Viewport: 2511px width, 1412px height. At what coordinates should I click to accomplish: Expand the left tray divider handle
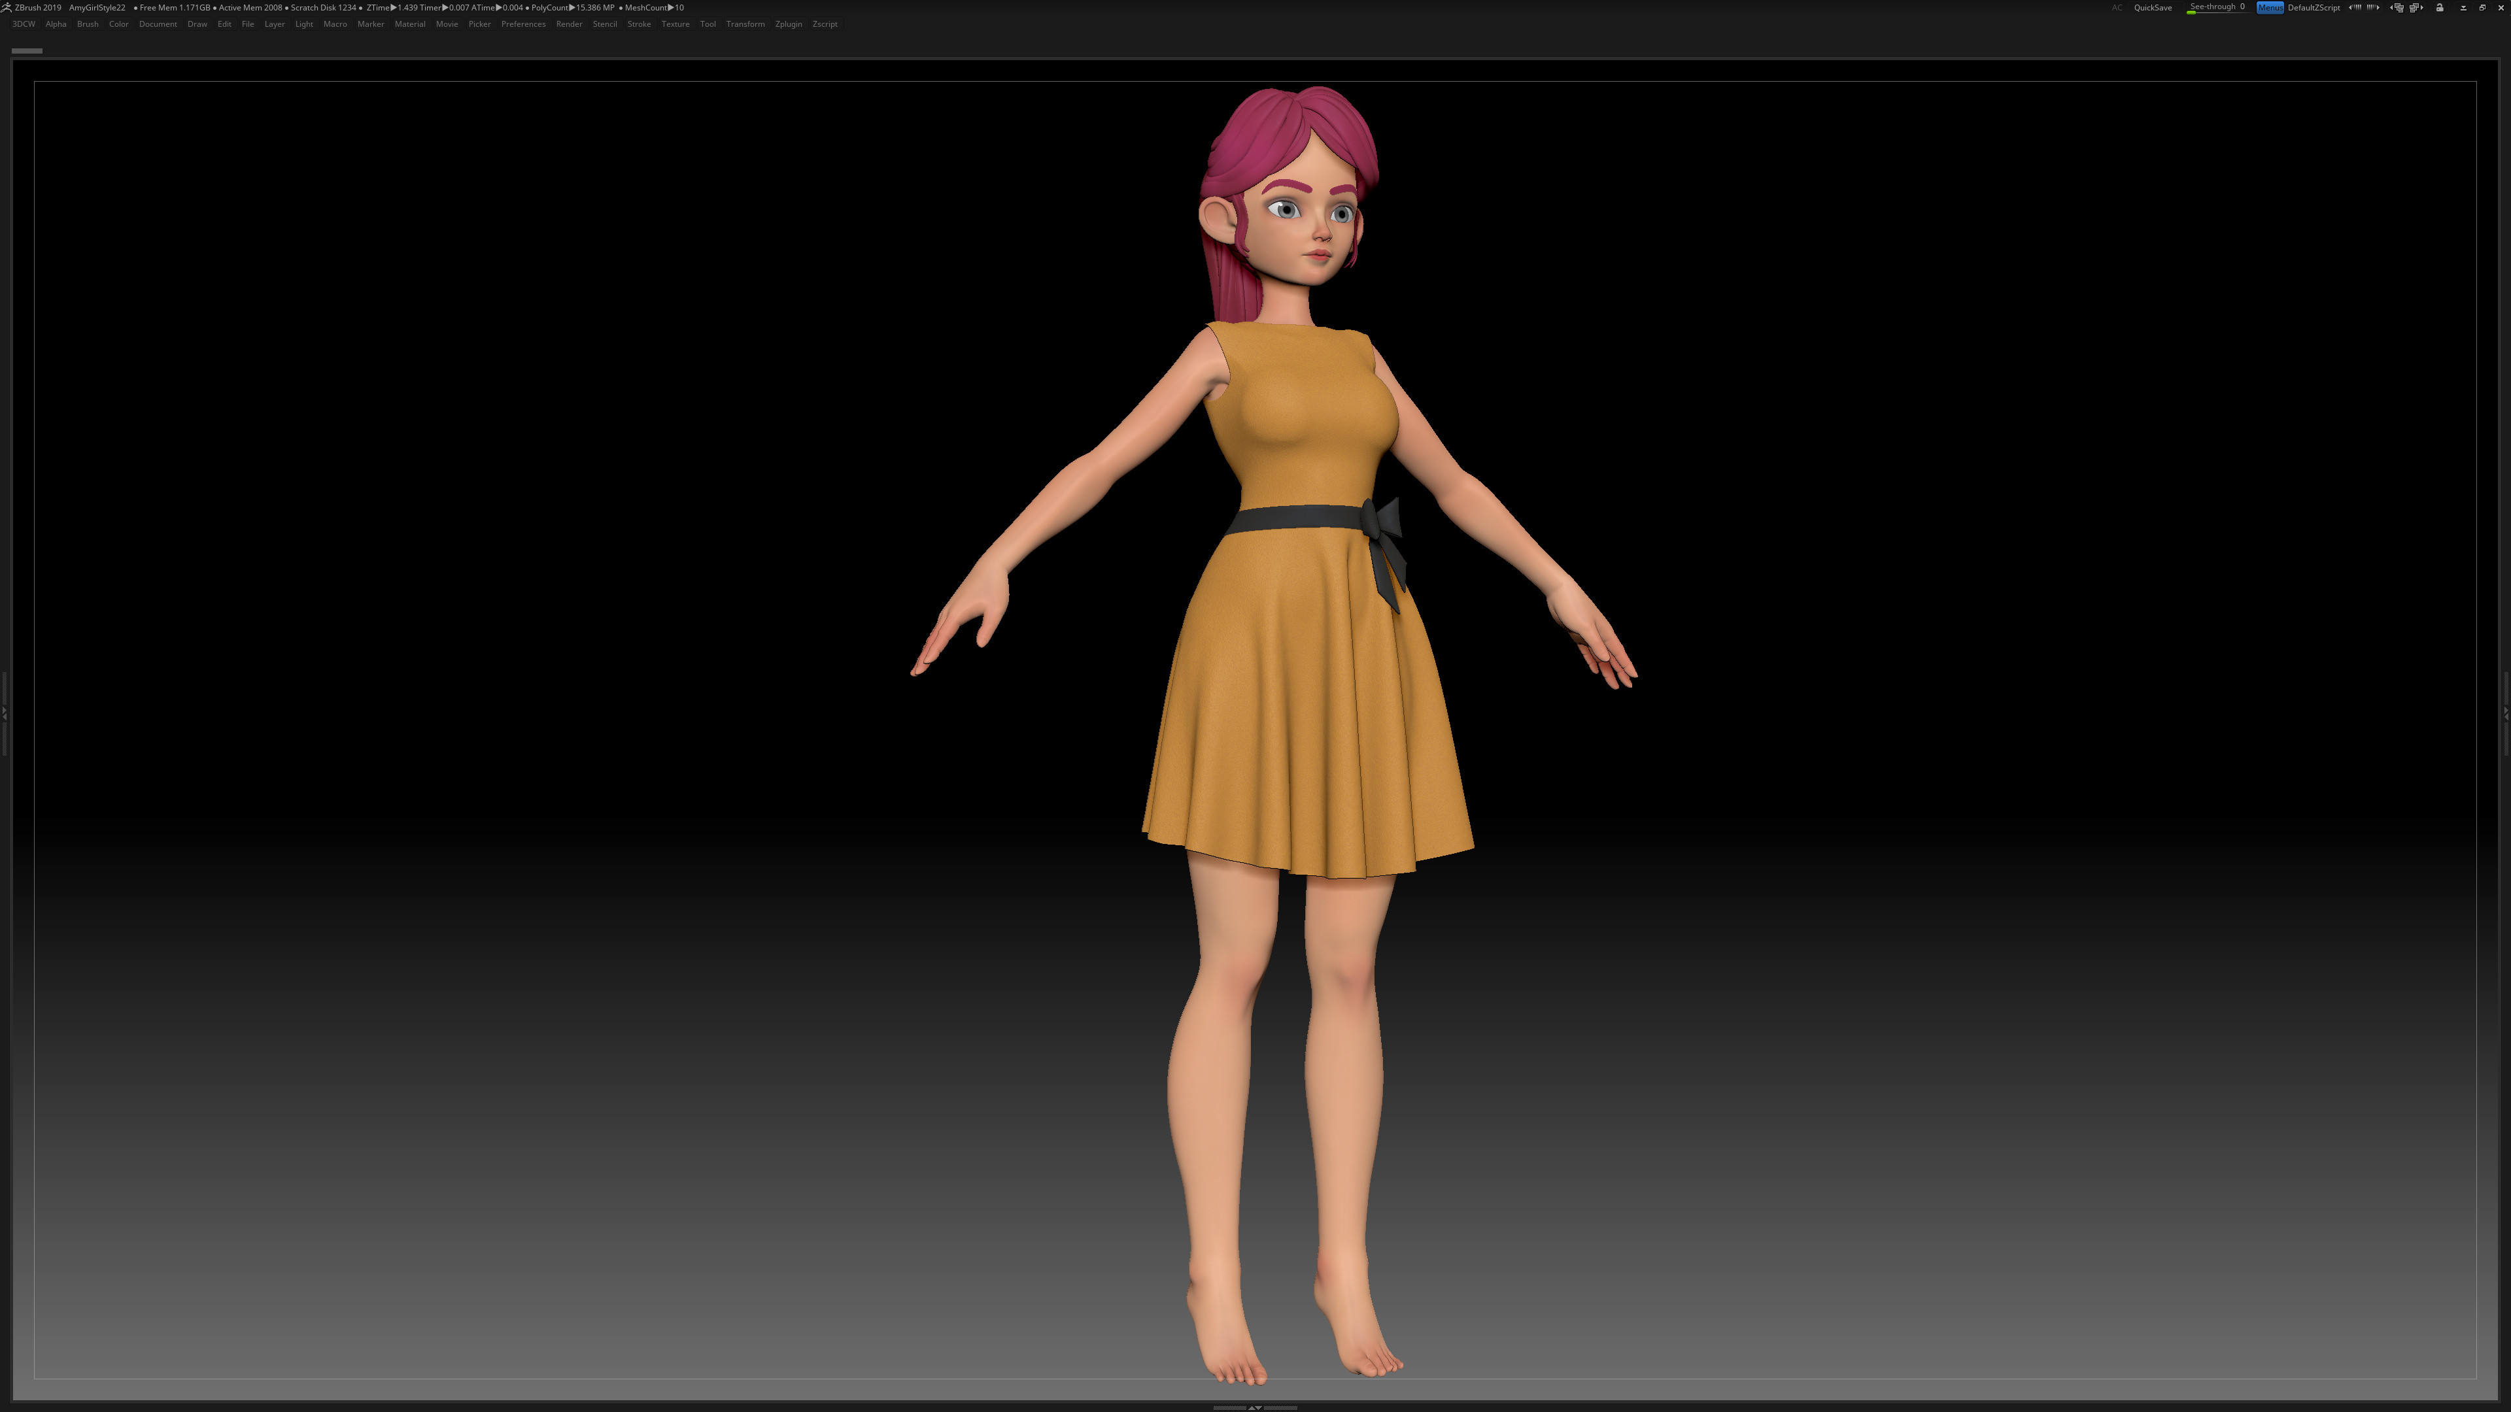click(x=4, y=714)
